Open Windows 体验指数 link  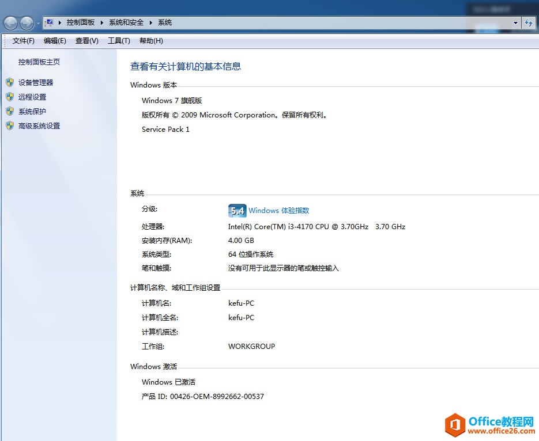click(x=278, y=210)
